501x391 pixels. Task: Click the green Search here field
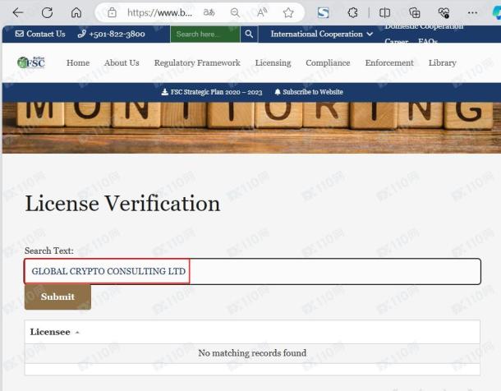pyautogui.click(x=205, y=34)
